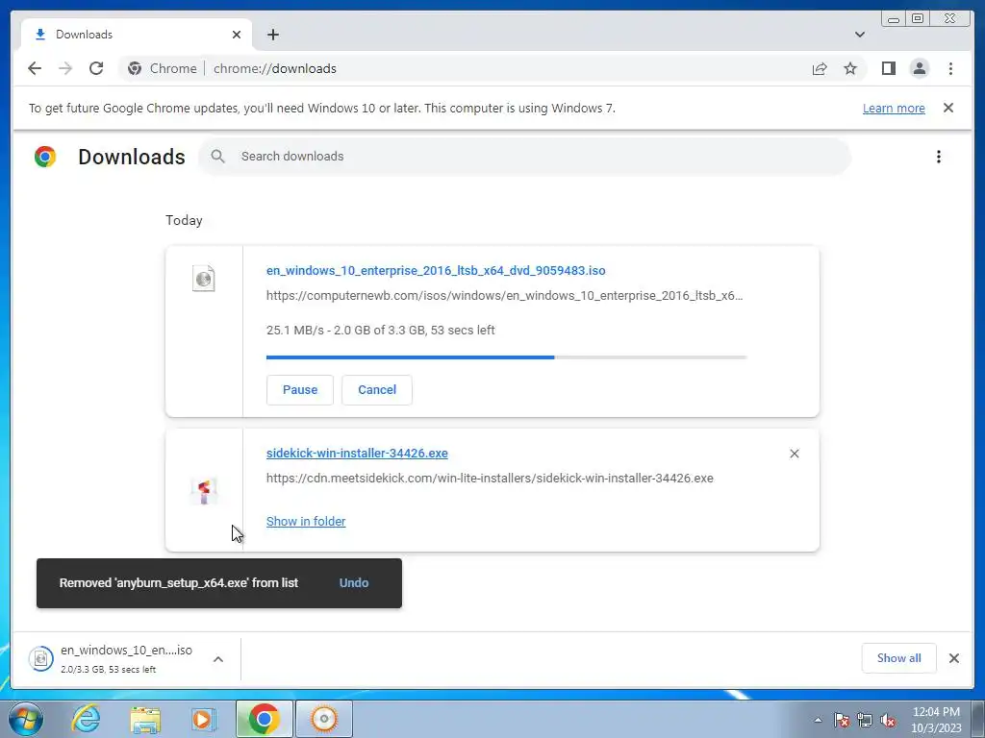
Task: Show sidekick installer in folder
Action: coord(306,522)
